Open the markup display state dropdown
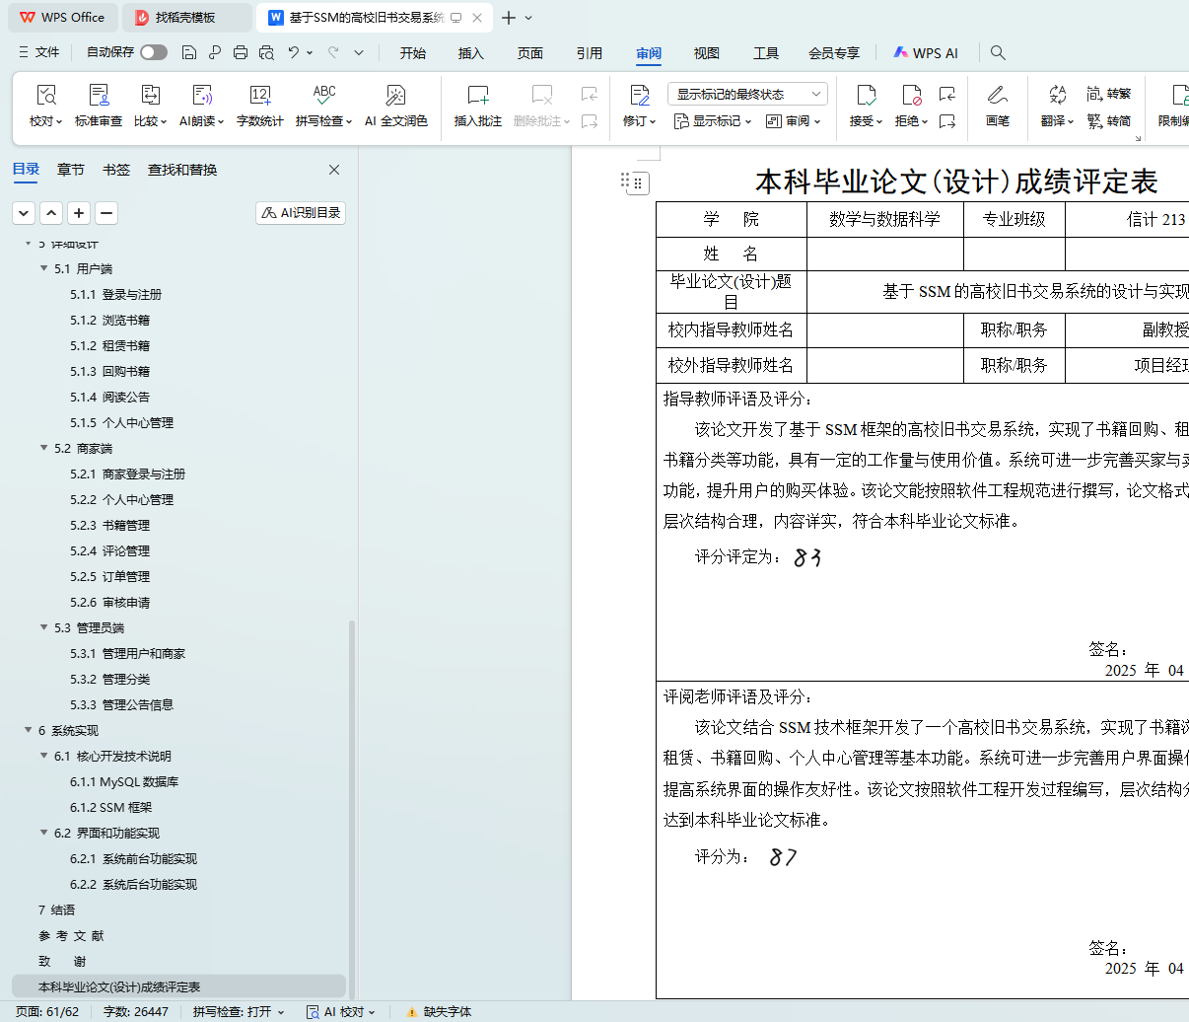Screen dimensions: 1189x1022 click(x=747, y=94)
